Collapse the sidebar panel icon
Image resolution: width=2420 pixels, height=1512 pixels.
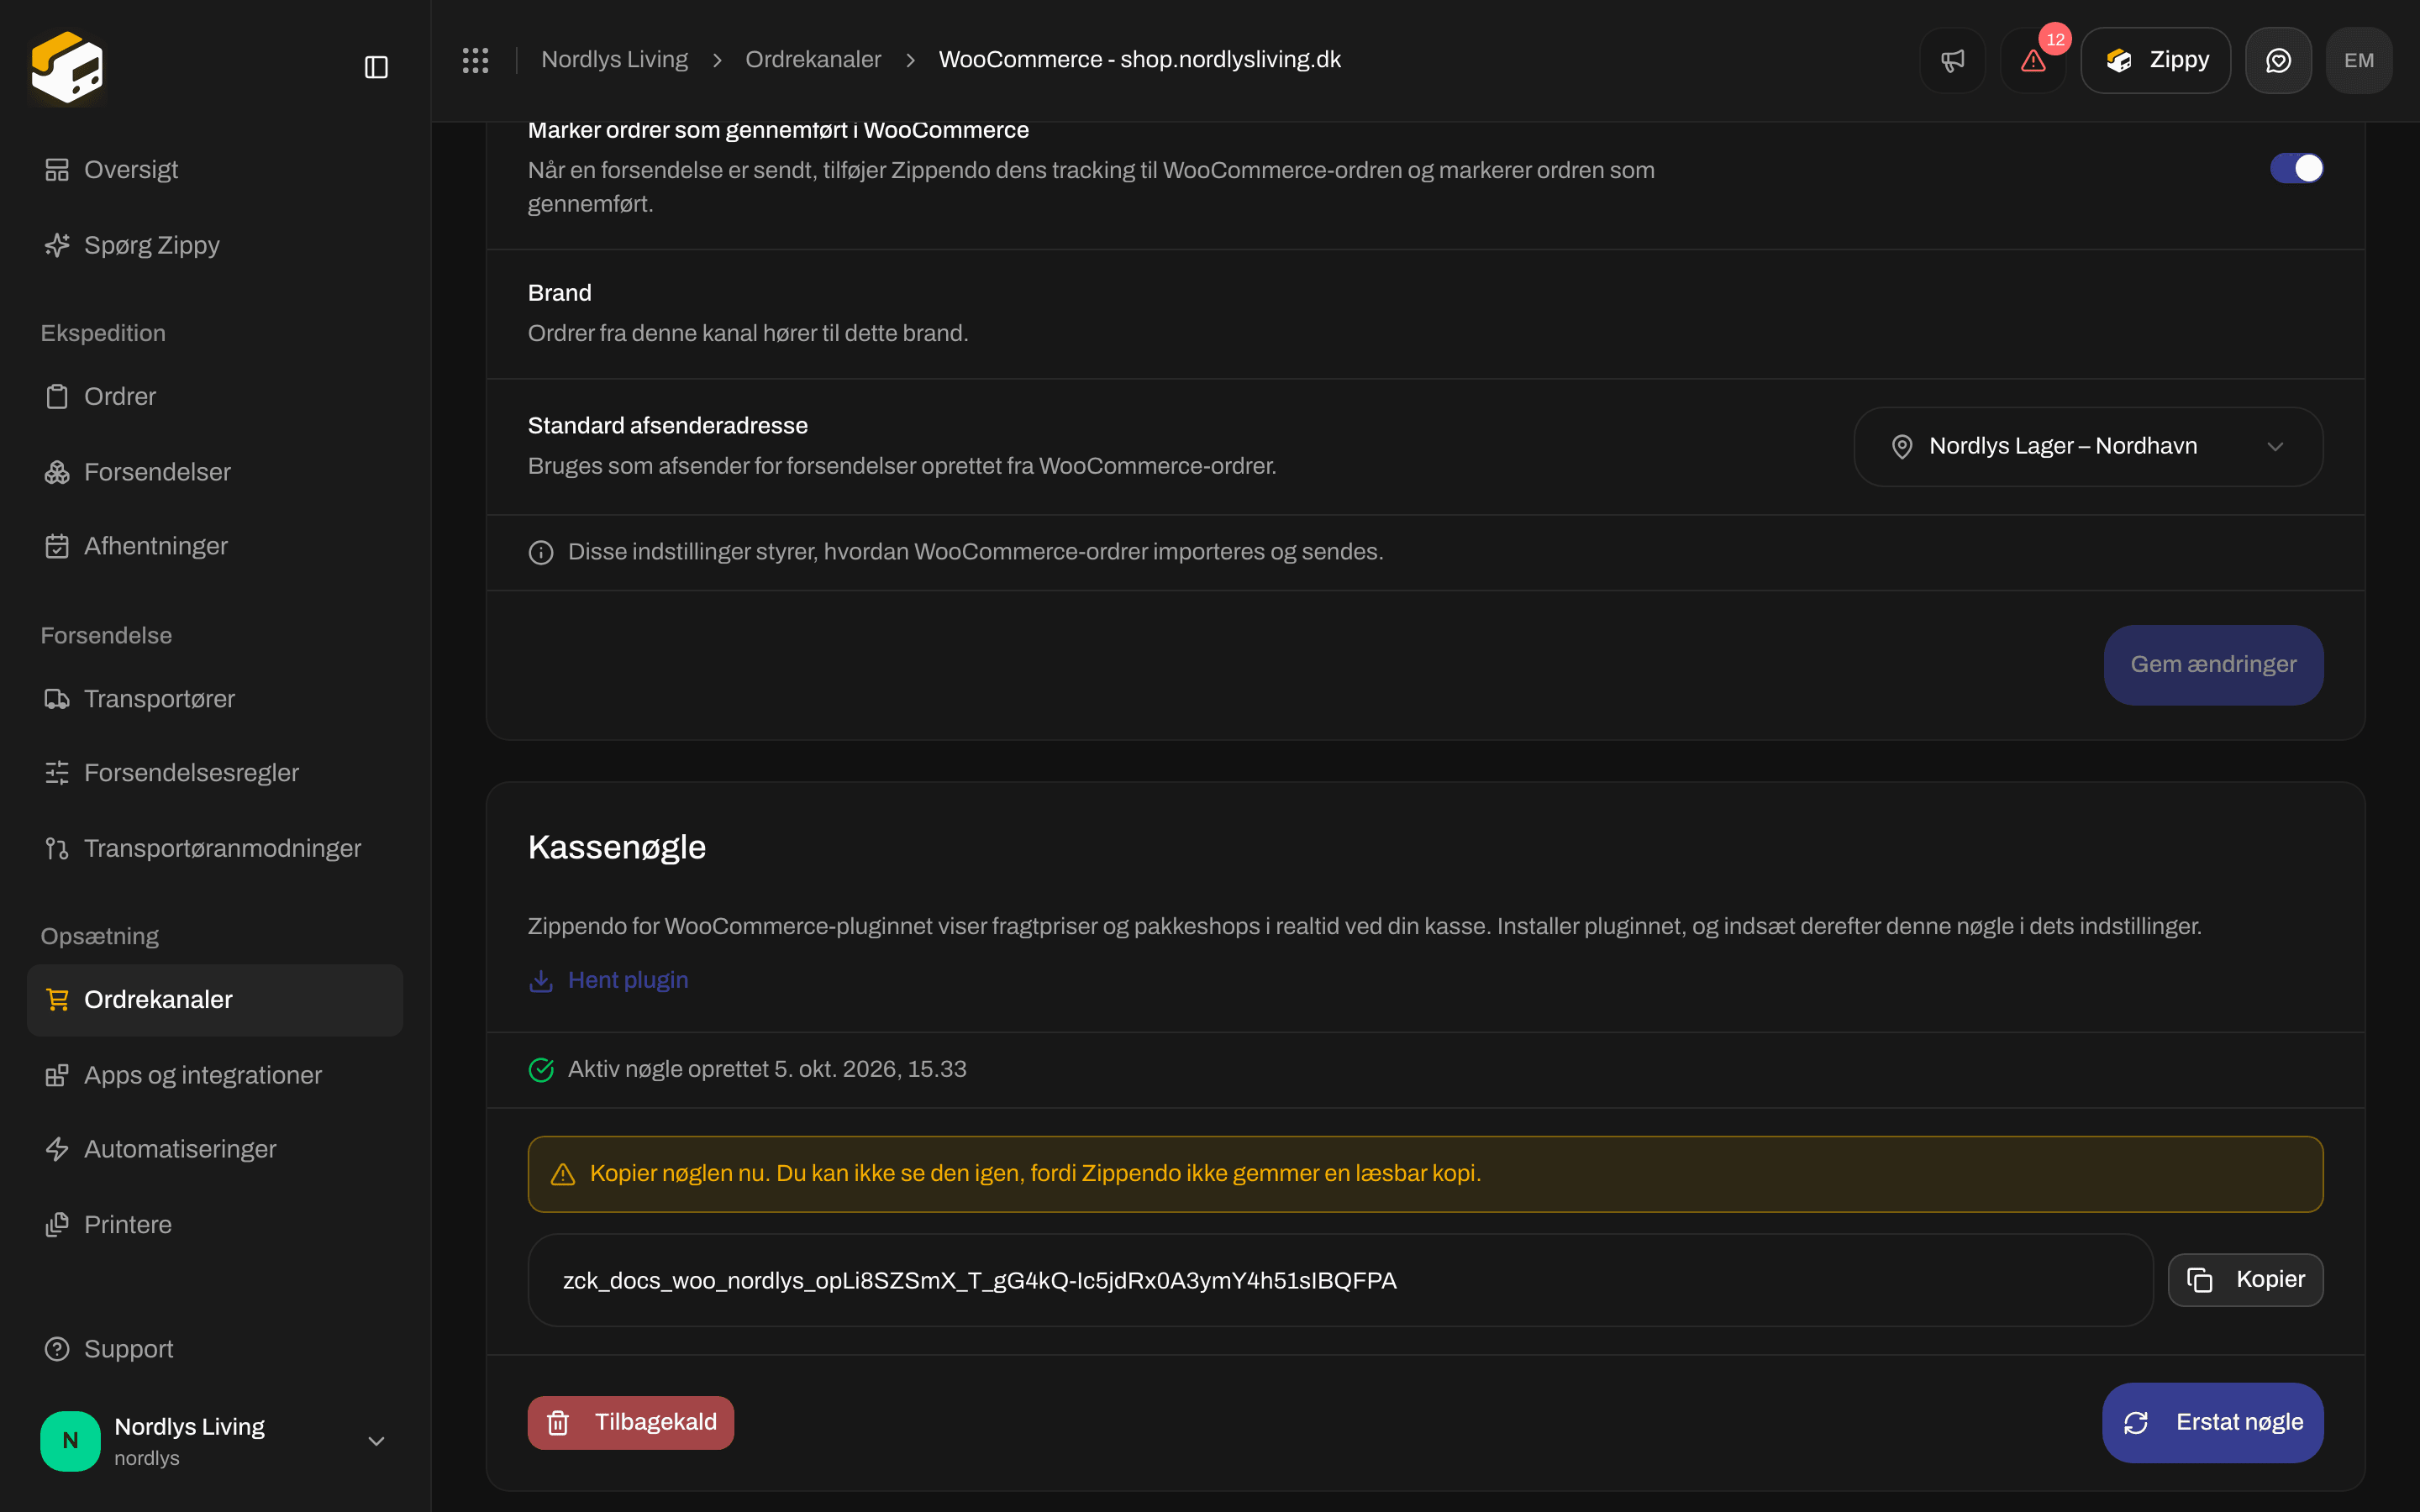pyautogui.click(x=376, y=67)
